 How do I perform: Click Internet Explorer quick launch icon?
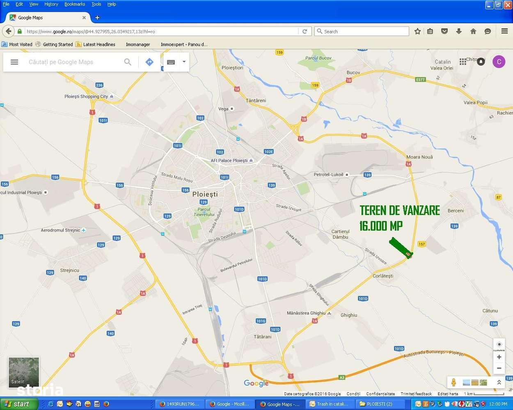coord(50,404)
